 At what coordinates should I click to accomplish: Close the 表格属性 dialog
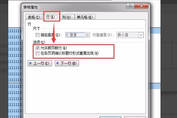coord(141,6)
